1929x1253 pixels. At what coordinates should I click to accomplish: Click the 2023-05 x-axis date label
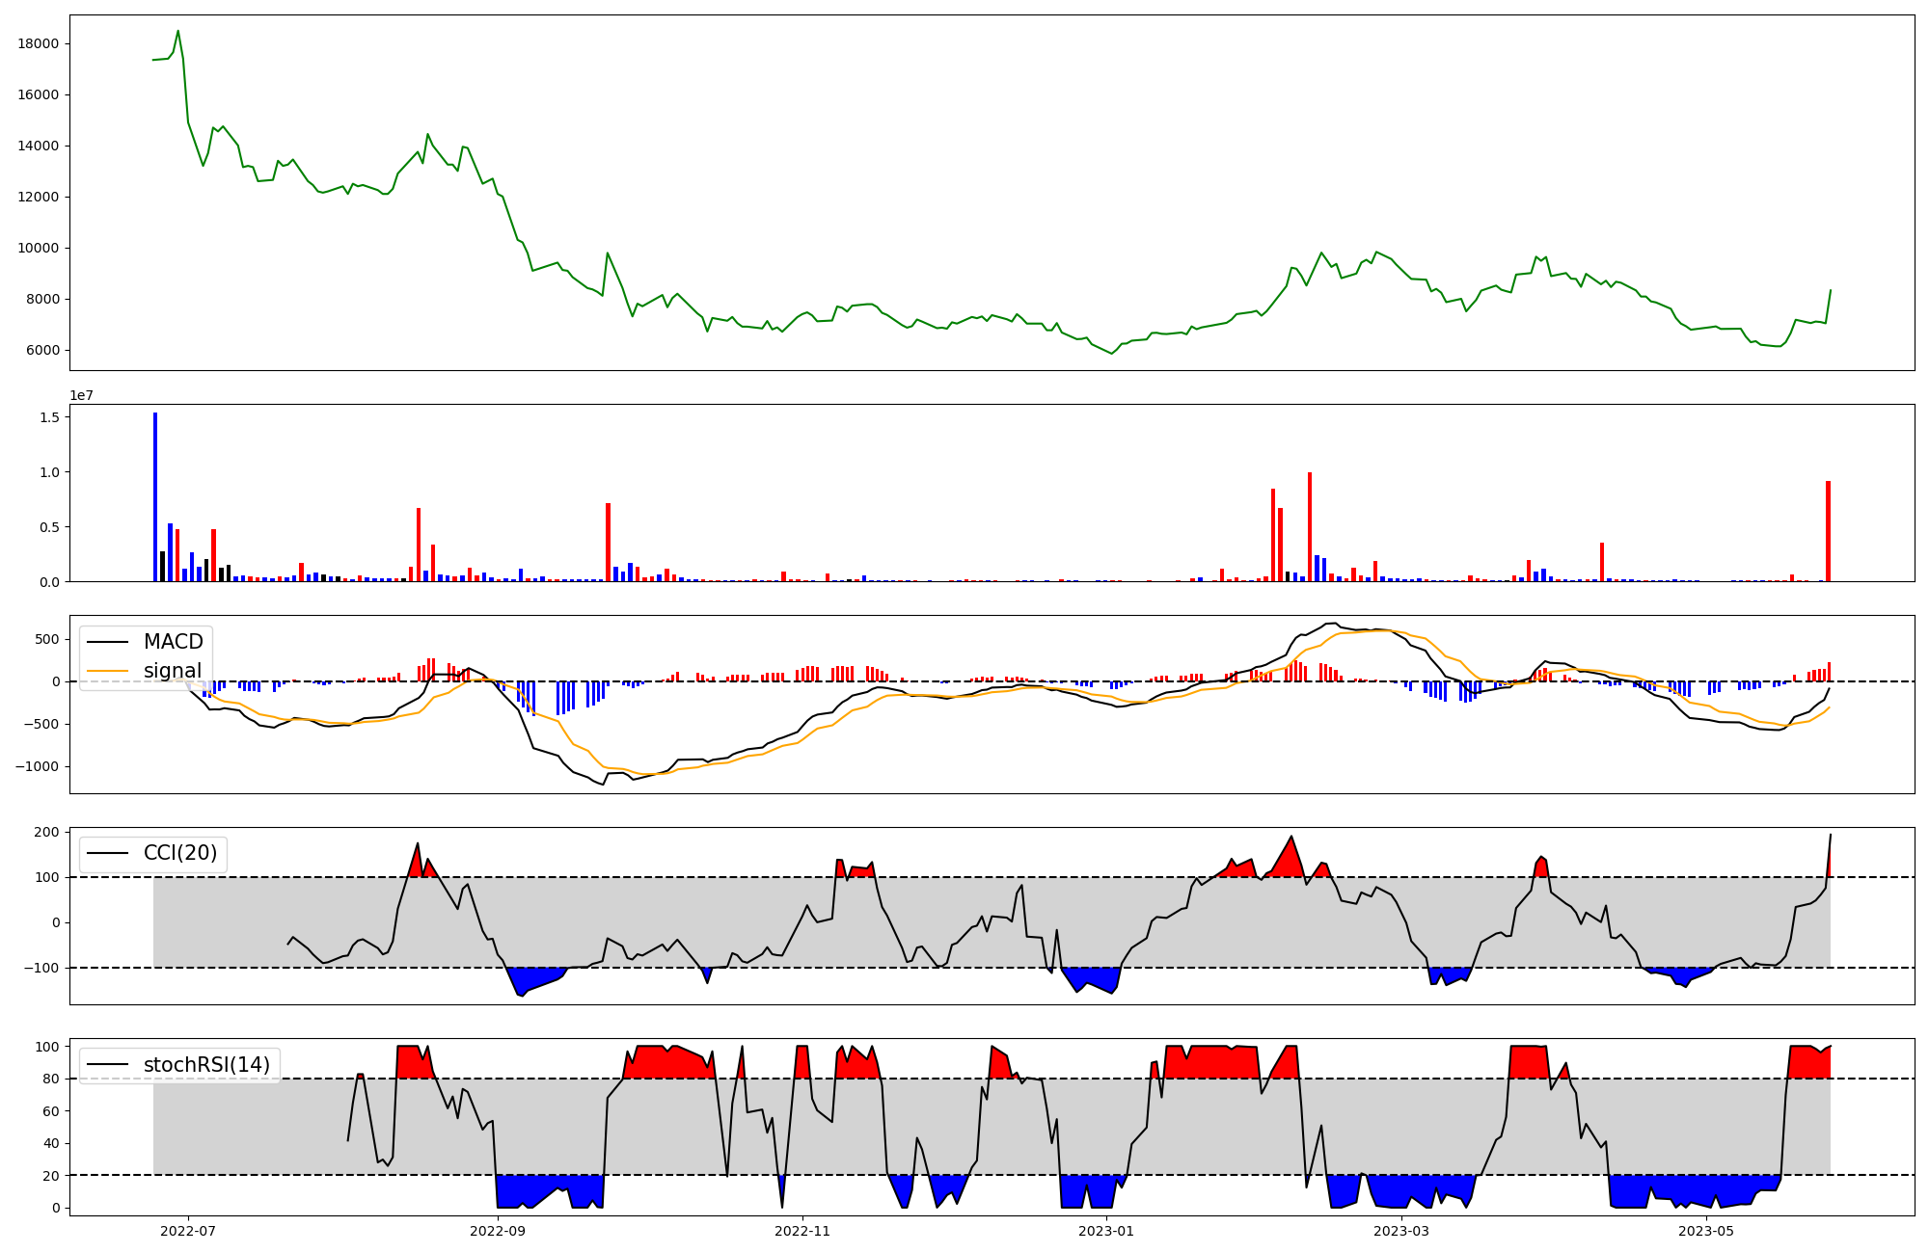pos(1706,1231)
